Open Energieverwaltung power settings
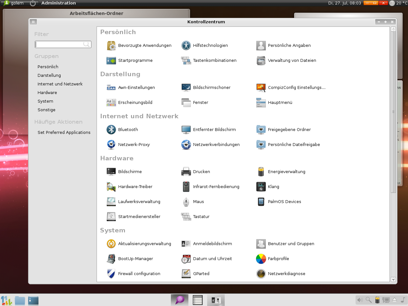The image size is (408, 306). coord(261,171)
